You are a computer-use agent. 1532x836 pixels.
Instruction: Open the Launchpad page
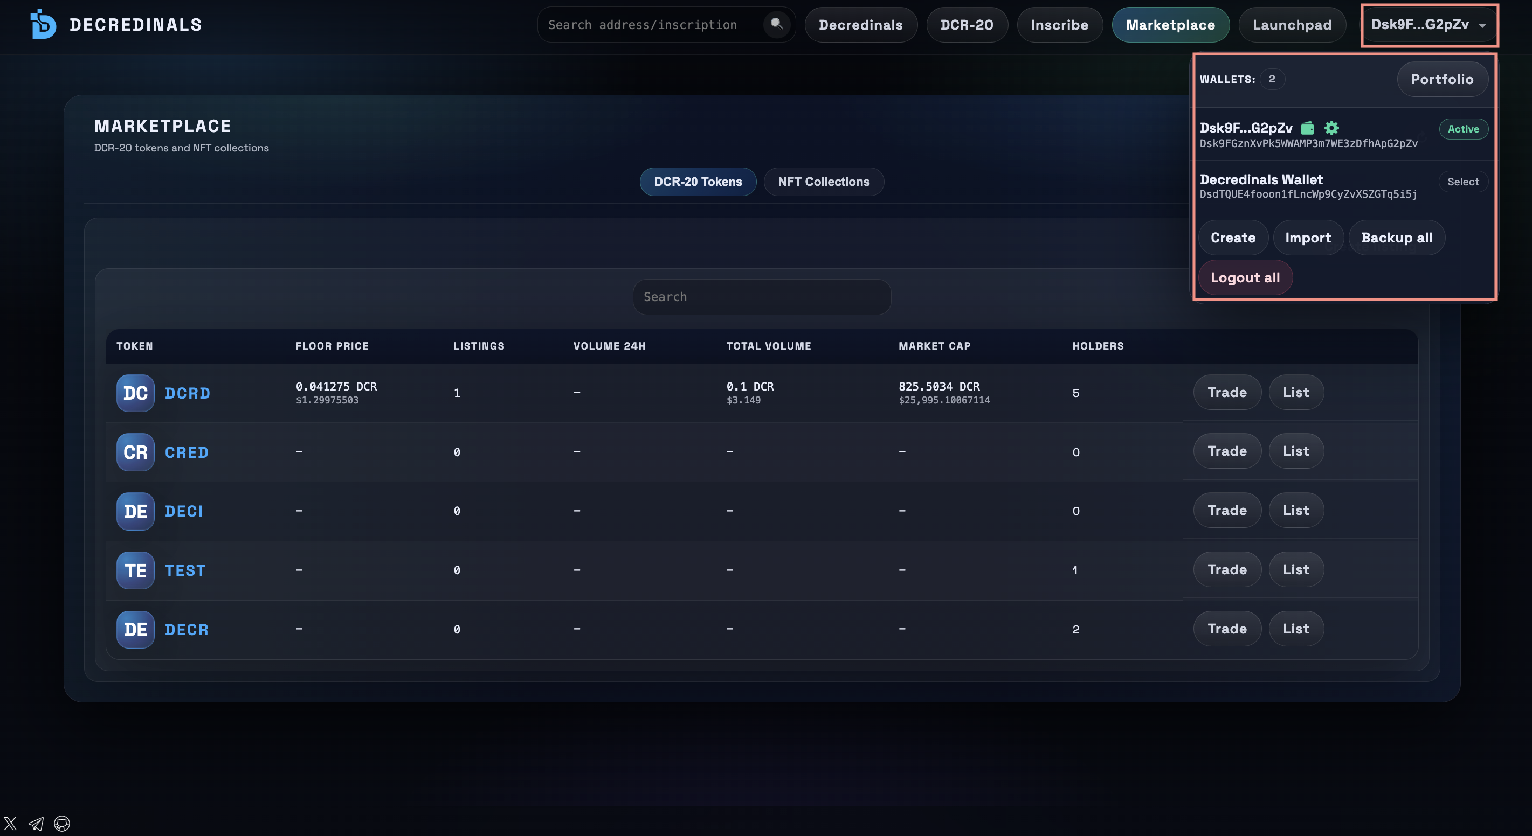(1292, 24)
